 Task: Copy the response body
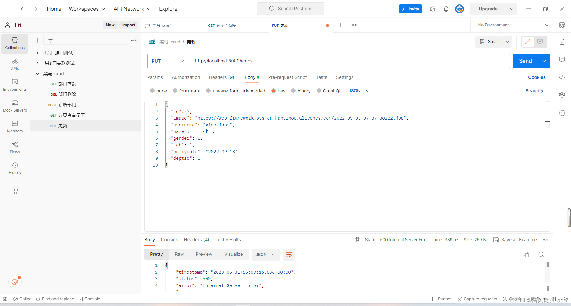[526, 255]
